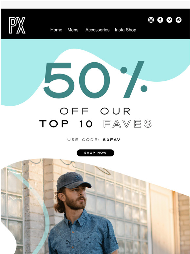Open the Facebook social icon

[x=160, y=20]
